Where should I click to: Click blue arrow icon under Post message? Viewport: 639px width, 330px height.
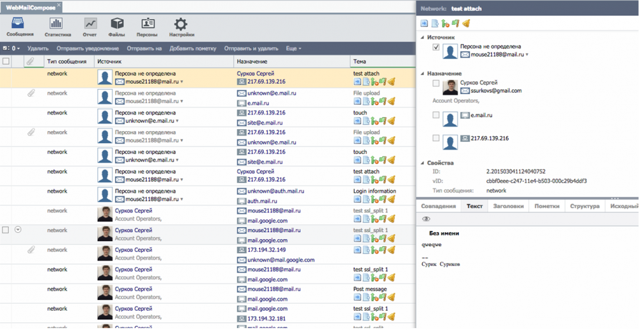[357, 297]
